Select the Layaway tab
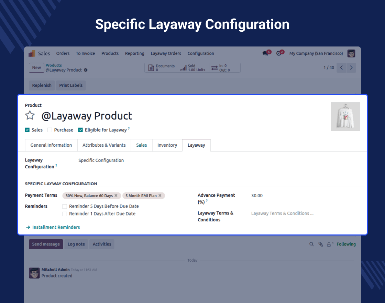 pyautogui.click(x=196, y=145)
